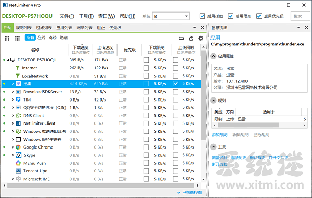The width and height of the screenshot is (312, 198).
Task: Enable upload limit for Google Chrome
Action: [x=176, y=147]
